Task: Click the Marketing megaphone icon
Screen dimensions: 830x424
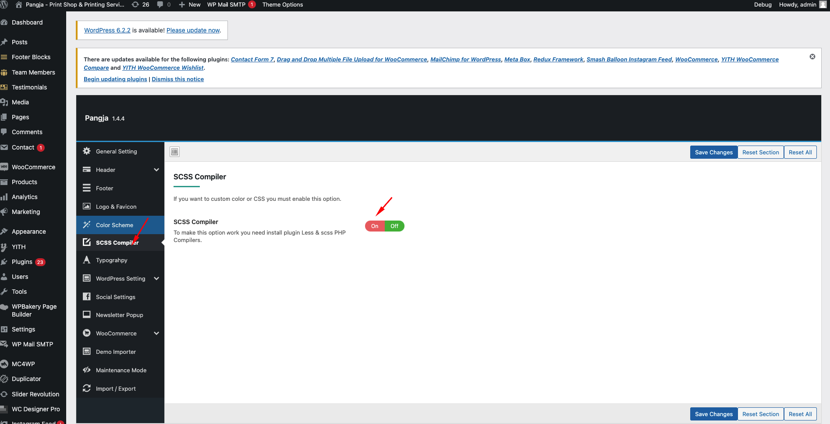Action: [4, 212]
